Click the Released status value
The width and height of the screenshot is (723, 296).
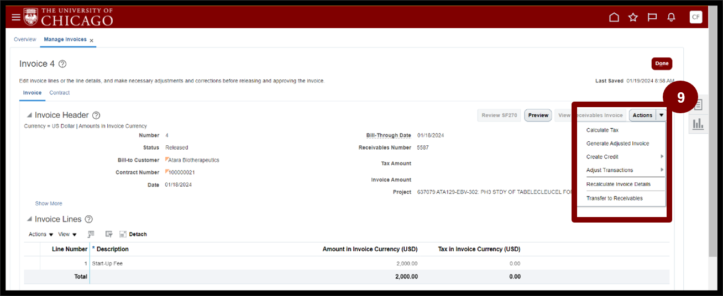pos(176,148)
